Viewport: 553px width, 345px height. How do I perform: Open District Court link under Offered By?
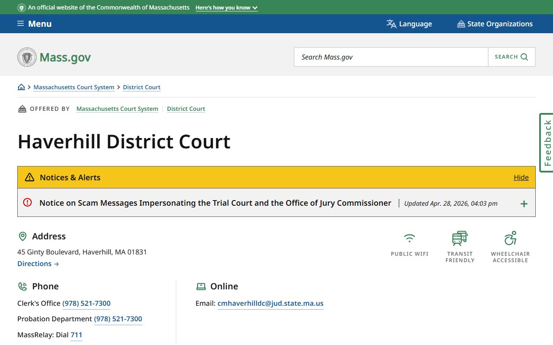[x=186, y=109]
